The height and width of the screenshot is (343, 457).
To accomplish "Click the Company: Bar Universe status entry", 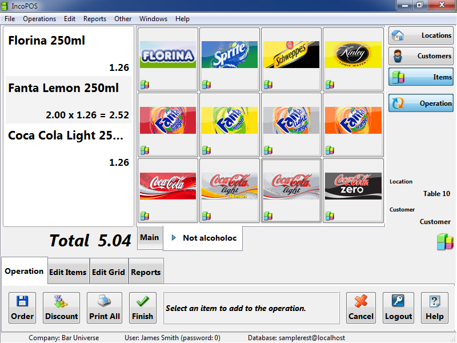I will click(x=64, y=338).
